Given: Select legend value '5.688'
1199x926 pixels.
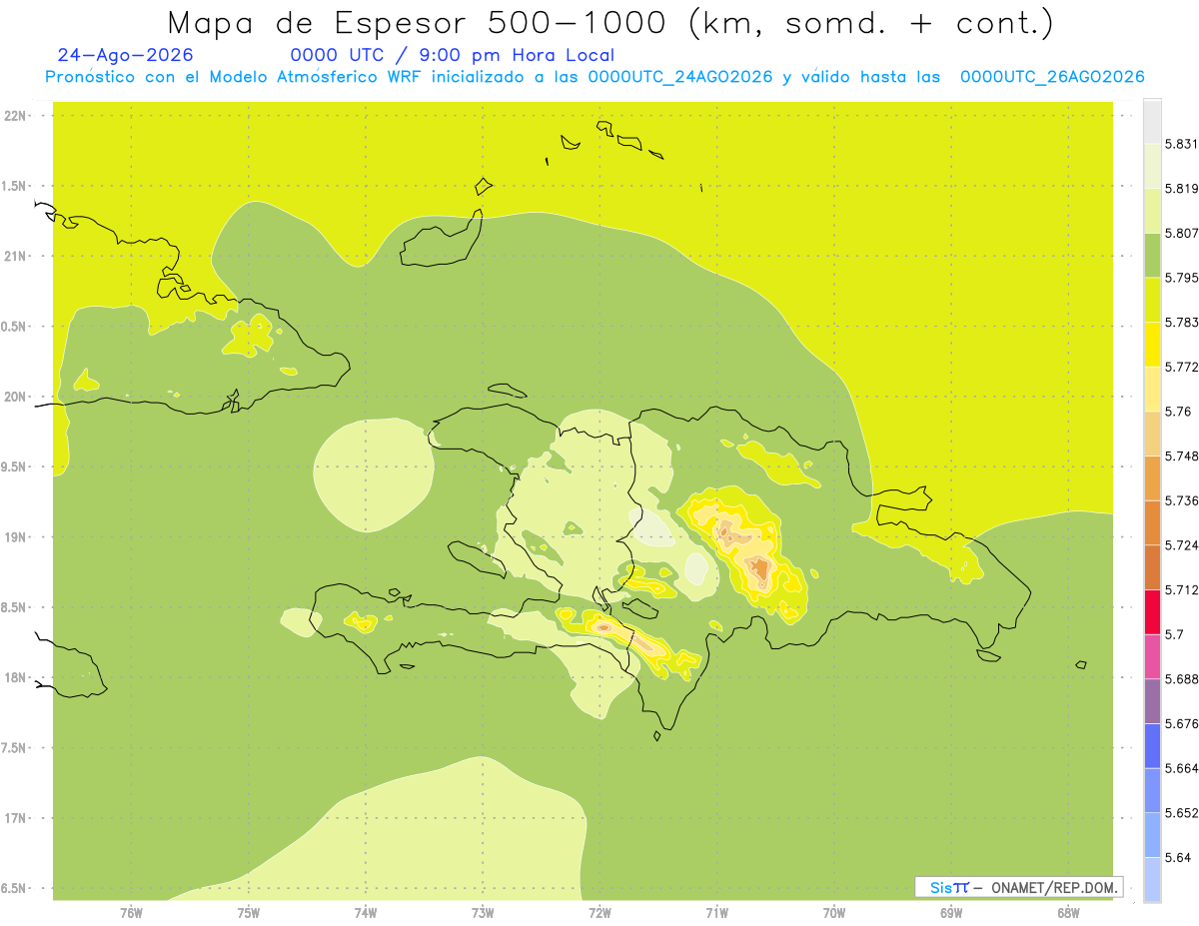Looking at the screenshot, I should (x=1182, y=679).
